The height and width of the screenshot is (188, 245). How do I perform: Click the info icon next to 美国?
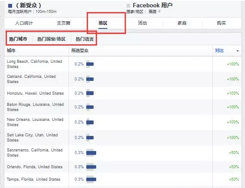pyautogui.click(x=159, y=11)
